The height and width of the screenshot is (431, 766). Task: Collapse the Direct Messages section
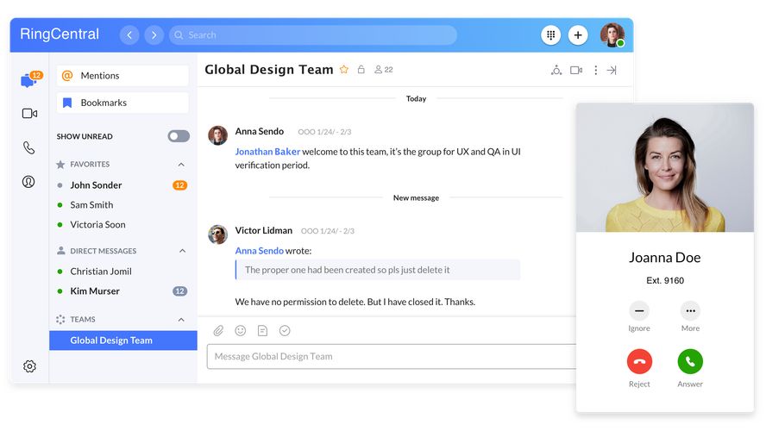(x=181, y=252)
